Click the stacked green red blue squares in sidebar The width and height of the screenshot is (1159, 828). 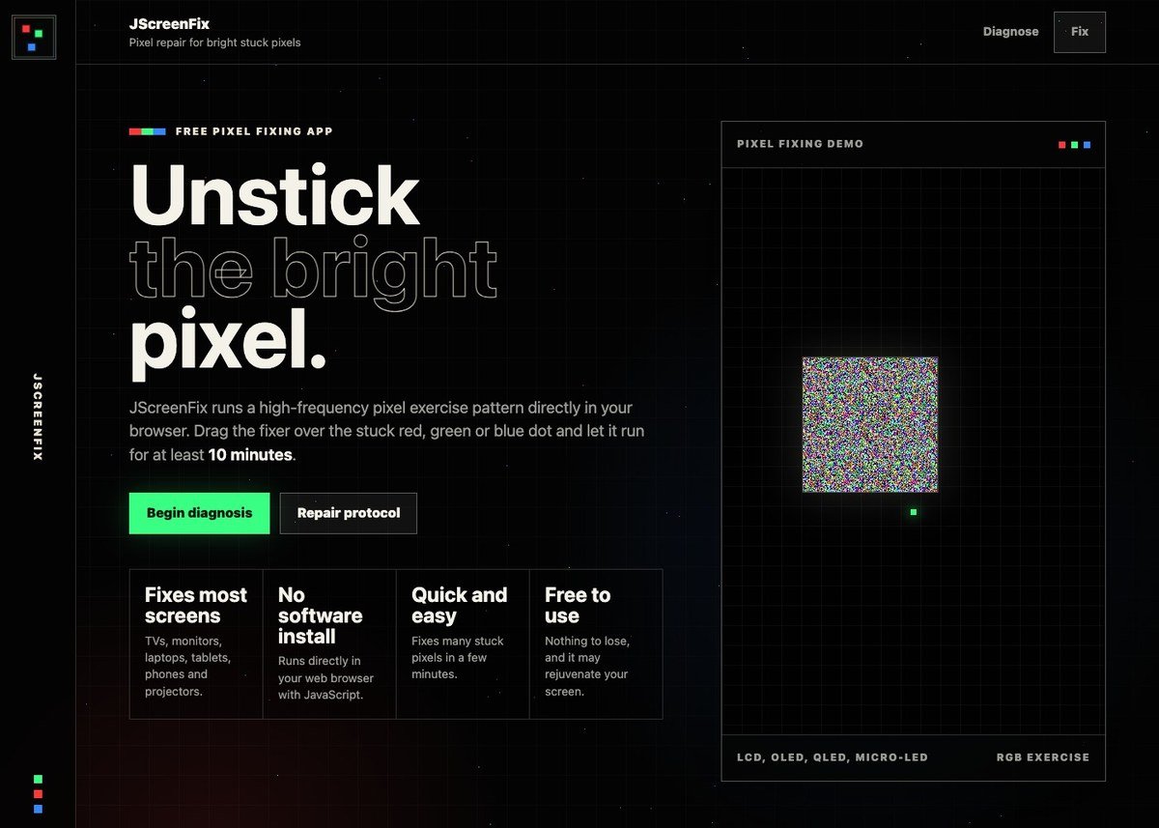coord(38,793)
